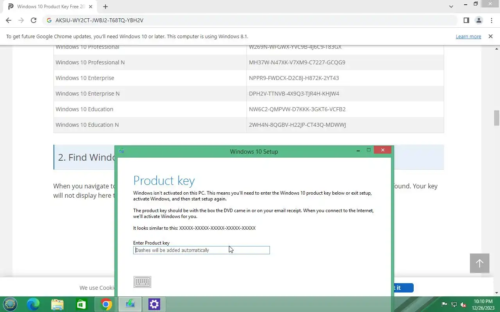Click the forward navigation arrow in Chrome
This screenshot has height=312, width=500.
(x=21, y=20)
